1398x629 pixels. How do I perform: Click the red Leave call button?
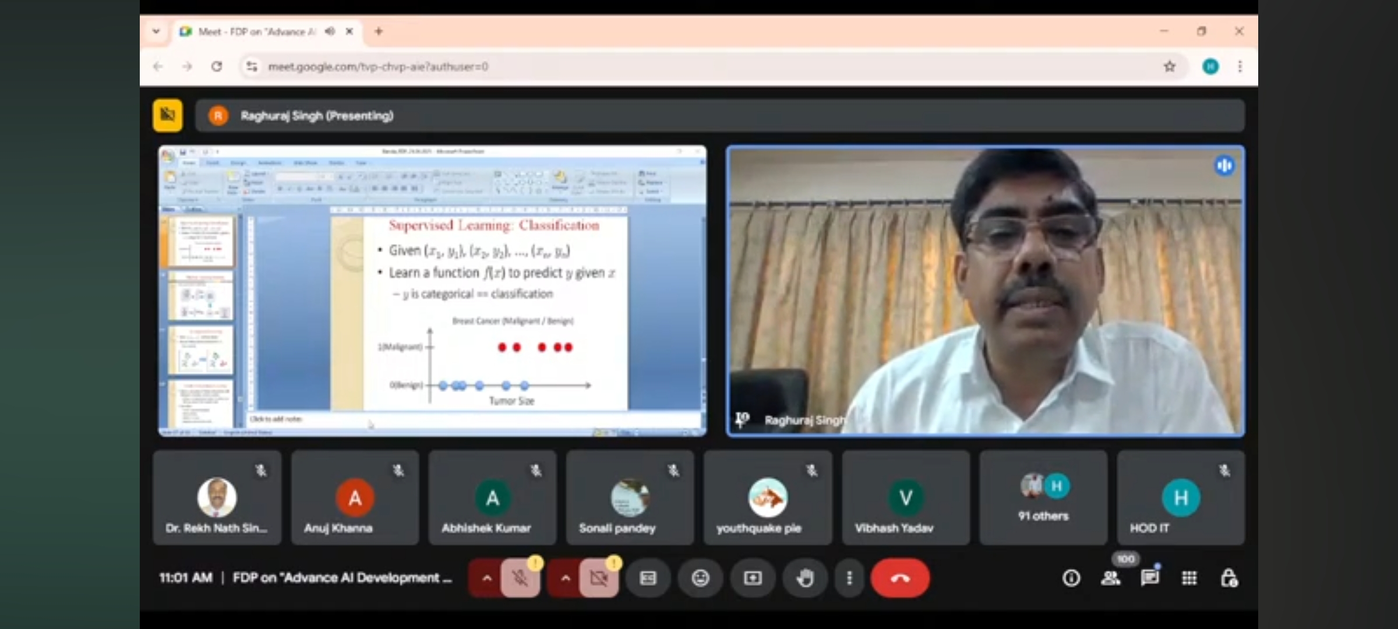coord(899,578)
